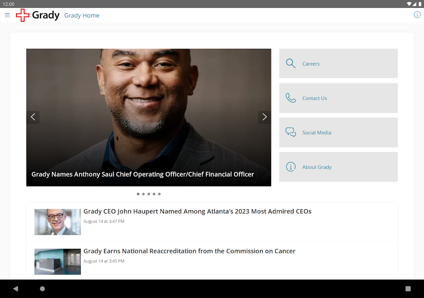Screen dimensions: 424x298
Task: Tap the Wi-Fi status icon
Action: pos(409,4)
